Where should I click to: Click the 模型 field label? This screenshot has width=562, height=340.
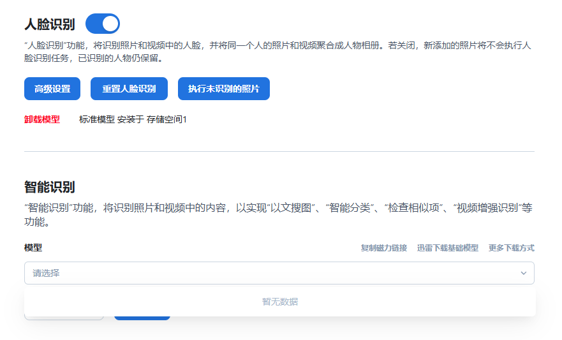coord(33,248)
